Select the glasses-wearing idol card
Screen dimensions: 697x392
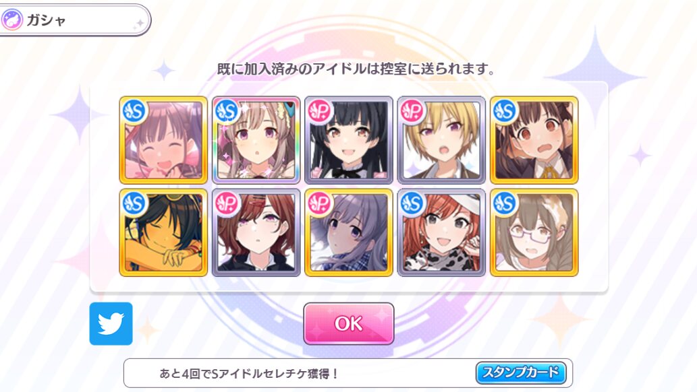click(x=534, y=232)
